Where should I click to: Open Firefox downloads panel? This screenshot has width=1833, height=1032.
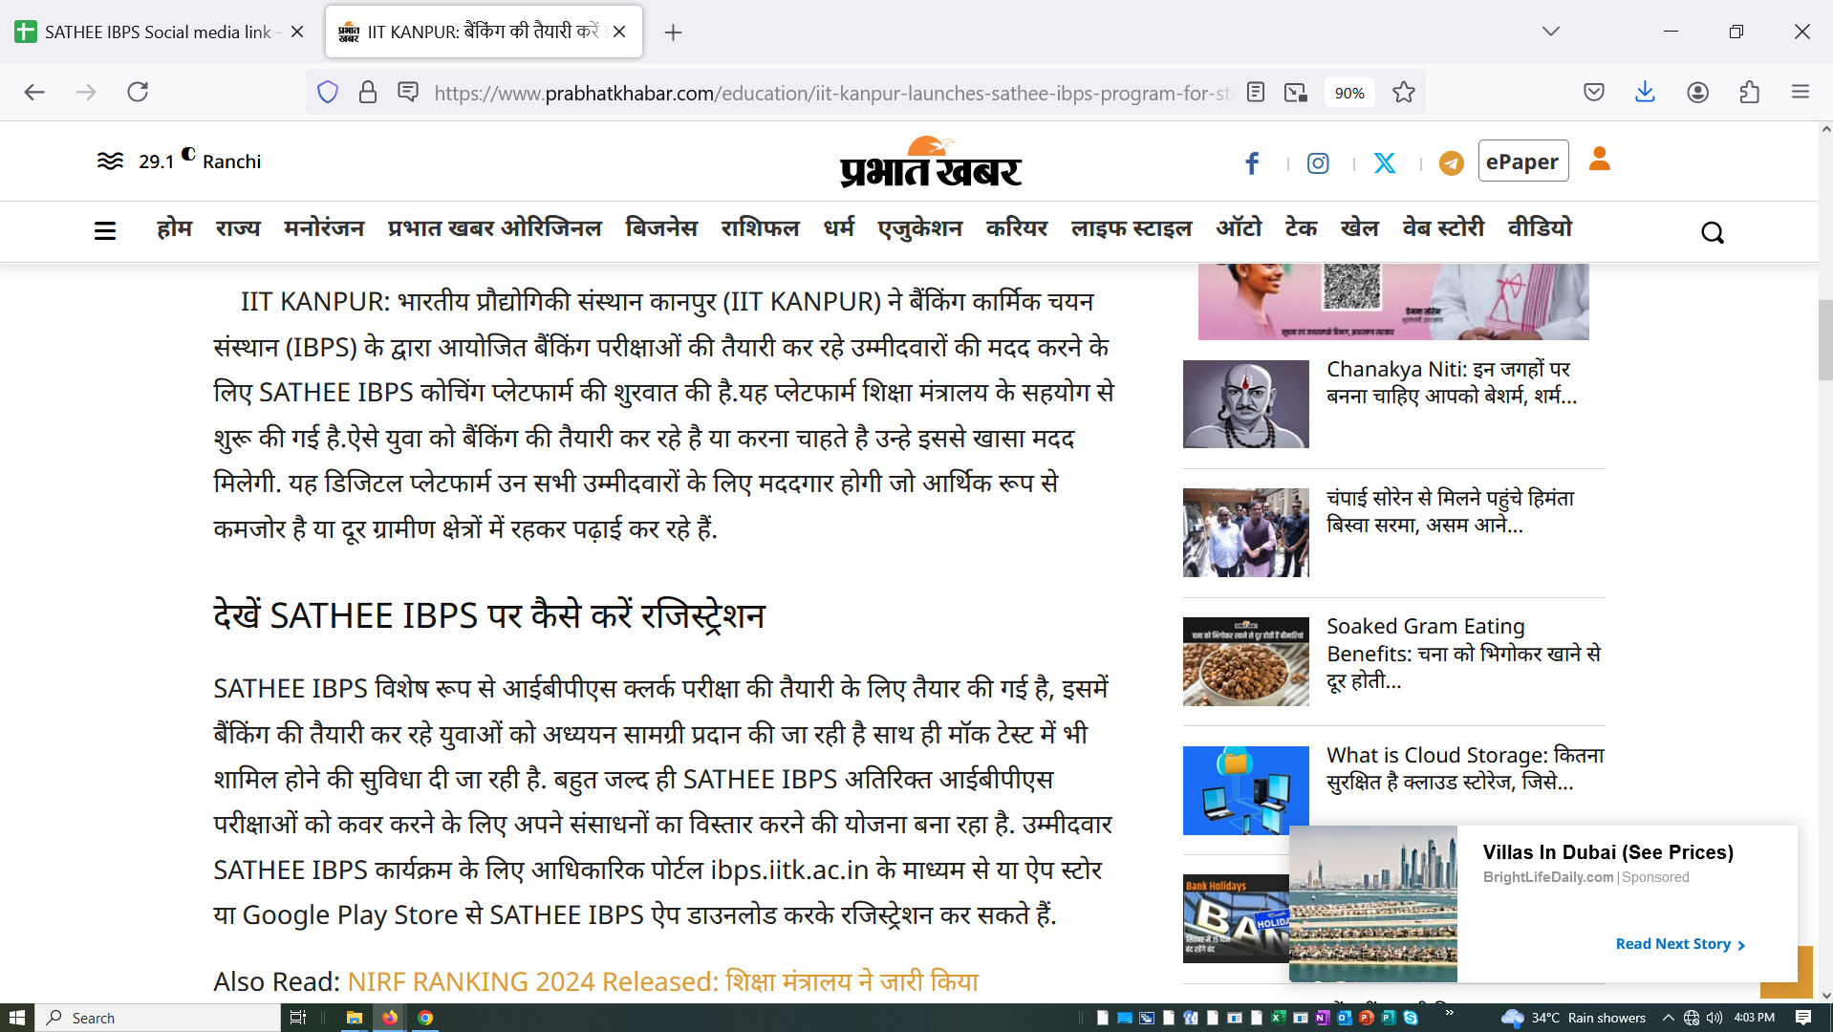[1645, 93]
